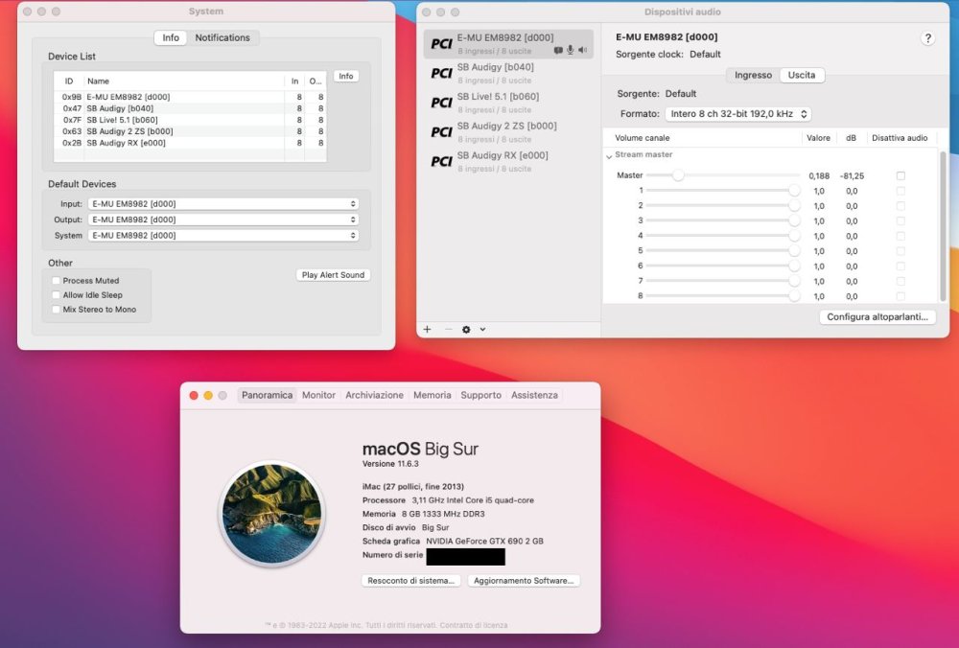
Task: Select device row 0x47 SB Audigy
Action: 190,108
